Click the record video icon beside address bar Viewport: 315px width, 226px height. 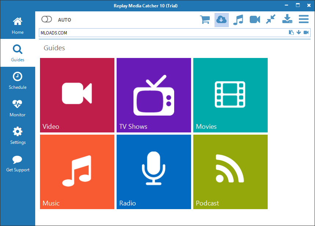(x=306, y=32)
